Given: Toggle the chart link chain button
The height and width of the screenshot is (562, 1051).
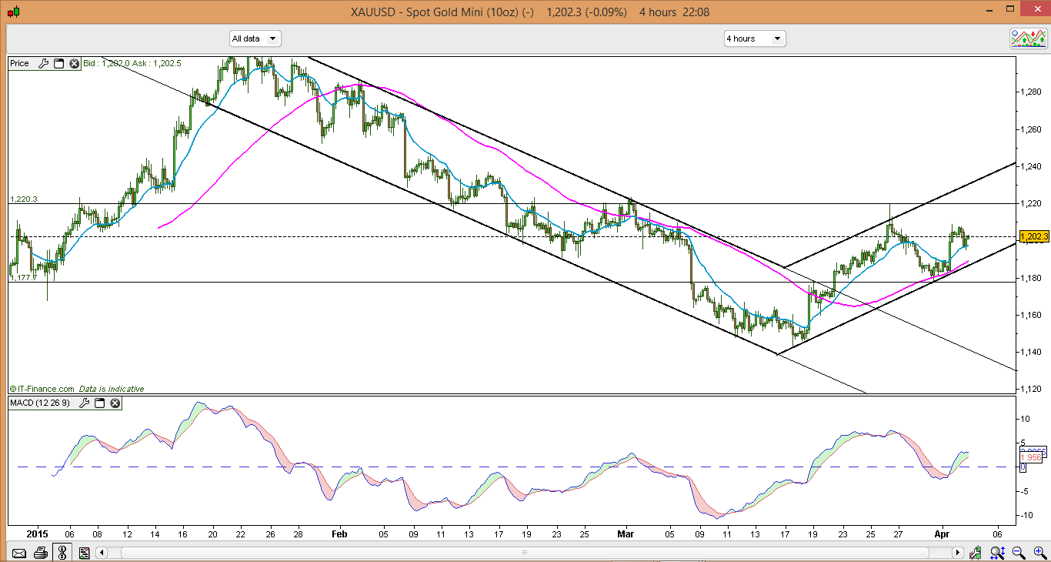Looking at the screenshot, I should tap(62, 553).
